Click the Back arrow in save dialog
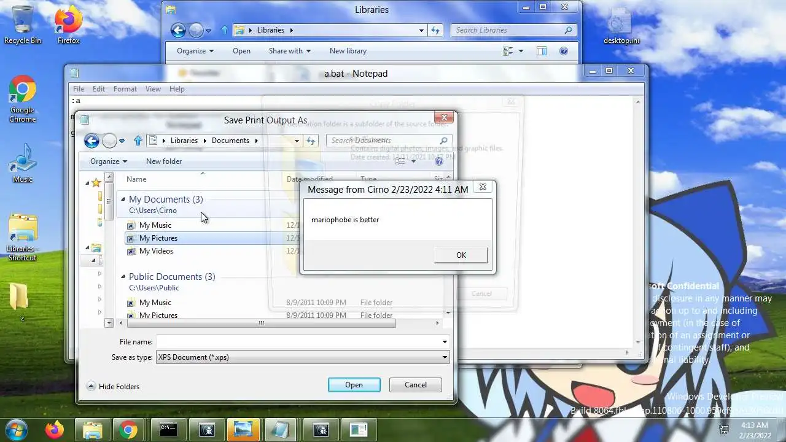The height and width of the screenshot is (442, 786). coord(91,141)
